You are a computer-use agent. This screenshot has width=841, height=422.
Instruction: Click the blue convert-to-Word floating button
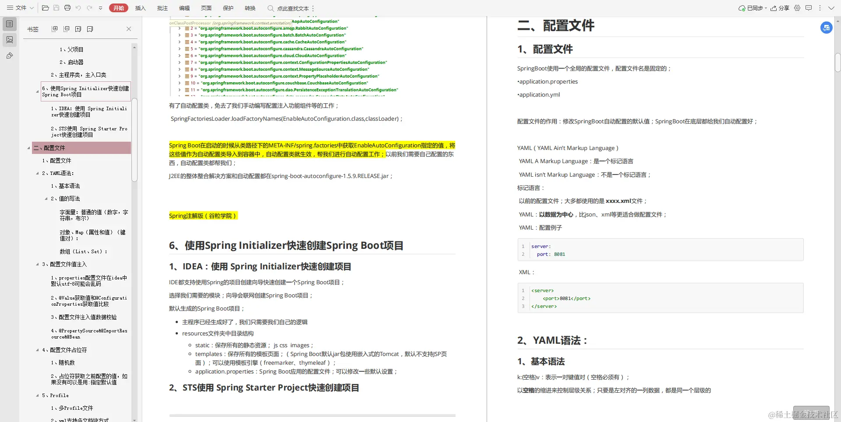click(x=826, y=27)
